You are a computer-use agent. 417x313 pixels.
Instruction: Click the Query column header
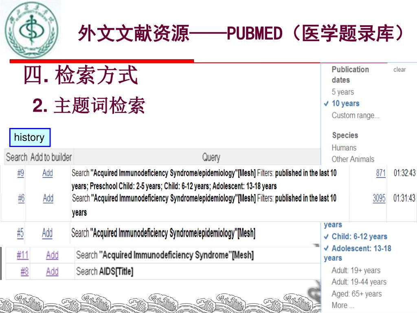click(x=211, y=157)
